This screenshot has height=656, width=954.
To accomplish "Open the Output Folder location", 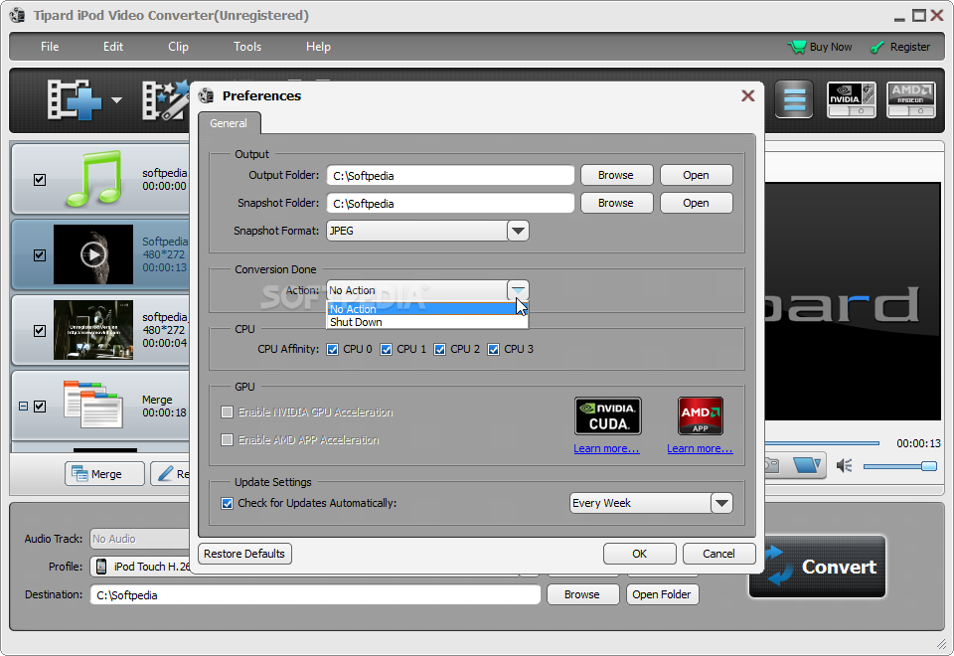I will pyautogui.click(x=696, y=175).
